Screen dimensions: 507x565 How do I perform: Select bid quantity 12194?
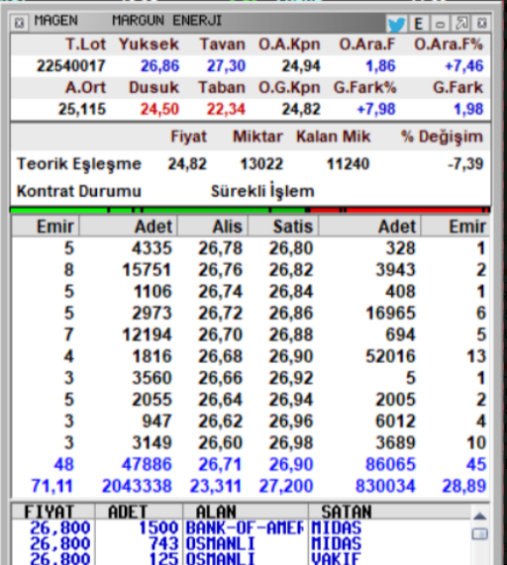(x=147, y=334)
